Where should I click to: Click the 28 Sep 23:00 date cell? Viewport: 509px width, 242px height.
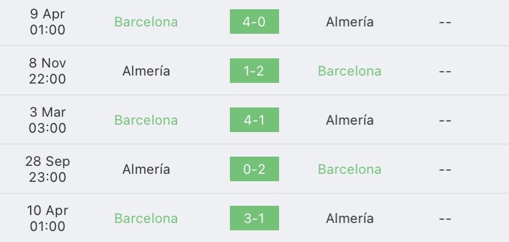coord(47,169)
